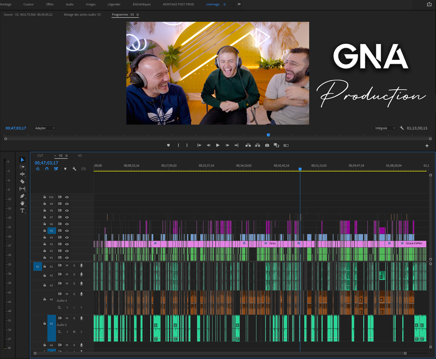Toggle captions track options icon
Viewport: 436px width, 359px height.
tap(83, 169)
